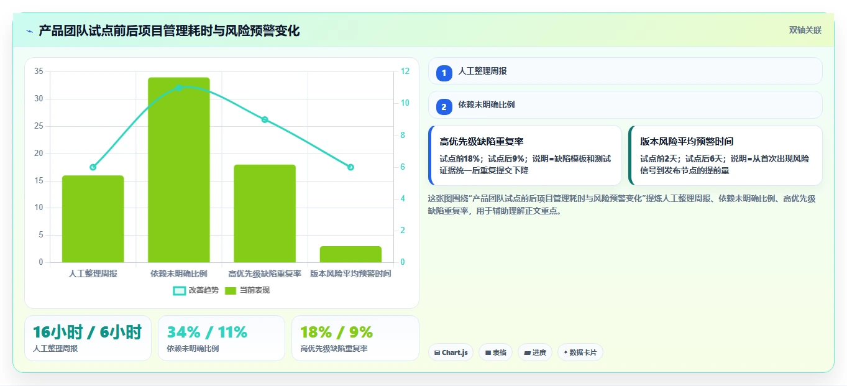Click the 16小时 / 6小时 stat card

88,338
